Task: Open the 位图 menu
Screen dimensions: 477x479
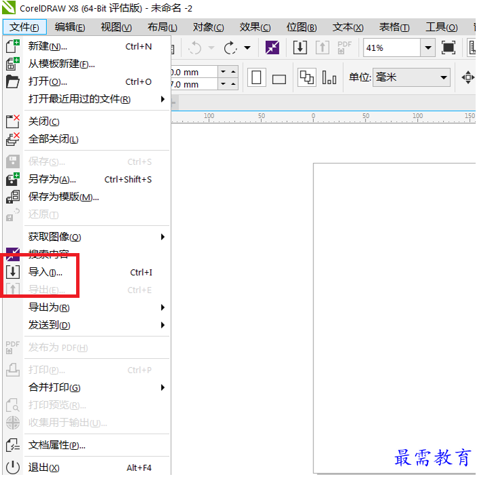Action: (302, 27)
